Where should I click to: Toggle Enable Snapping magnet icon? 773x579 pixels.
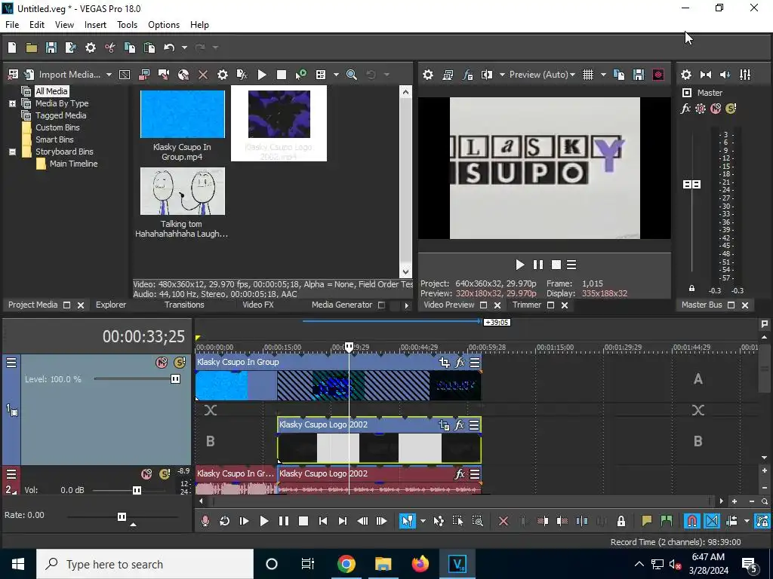(x=692, y=521)
